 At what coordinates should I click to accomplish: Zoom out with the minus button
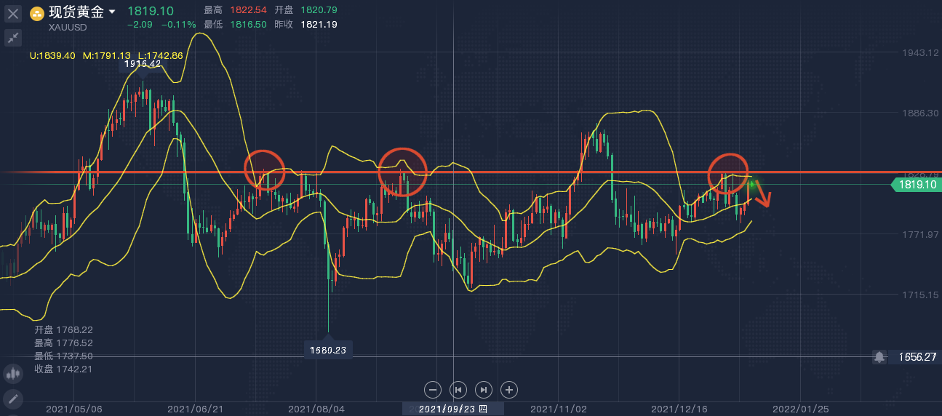[432, 390]
